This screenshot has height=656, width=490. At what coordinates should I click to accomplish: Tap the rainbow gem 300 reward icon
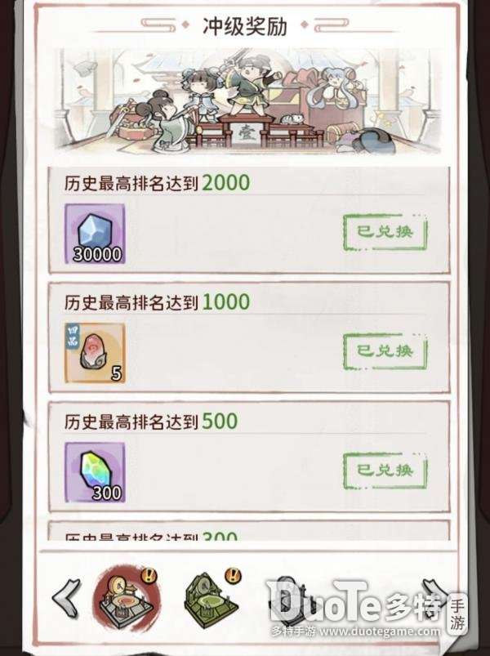click(95, 472)
